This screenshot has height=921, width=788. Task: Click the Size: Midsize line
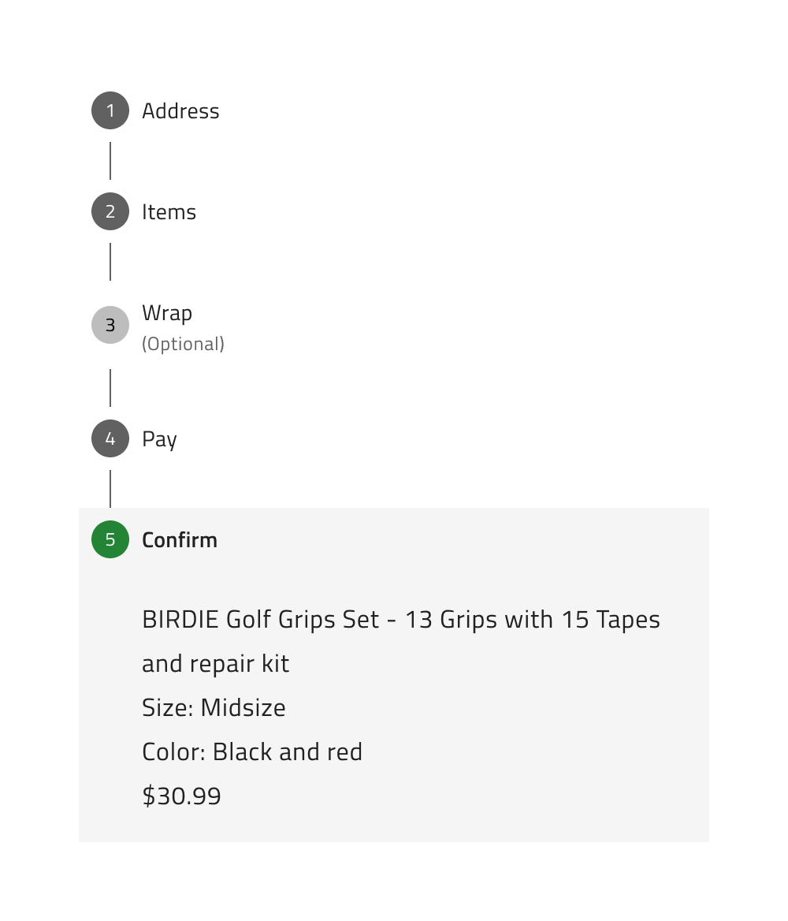point(214,708)
